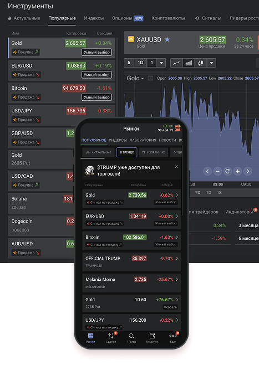Select the 7D chart range

coord(197,193)
